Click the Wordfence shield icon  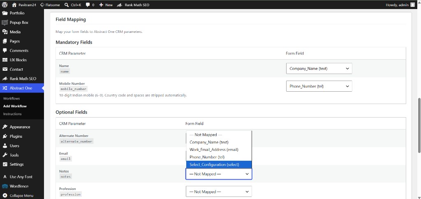(x=5, y=186)
